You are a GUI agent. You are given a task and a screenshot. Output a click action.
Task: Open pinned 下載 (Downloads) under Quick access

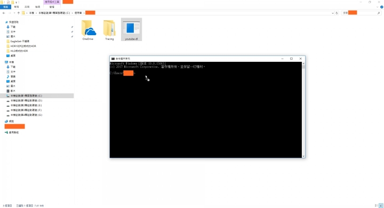tap(13, 27)
